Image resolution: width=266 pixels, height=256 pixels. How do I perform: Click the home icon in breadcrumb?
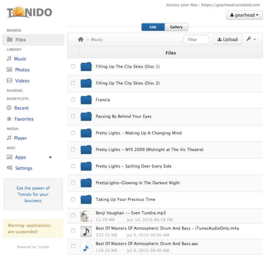[81, 40]
